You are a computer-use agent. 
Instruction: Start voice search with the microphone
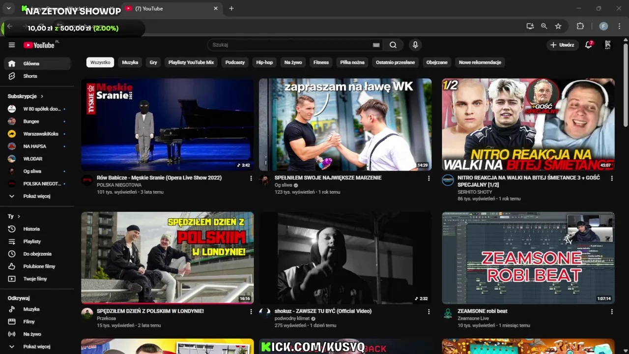(x=415, y=45)
